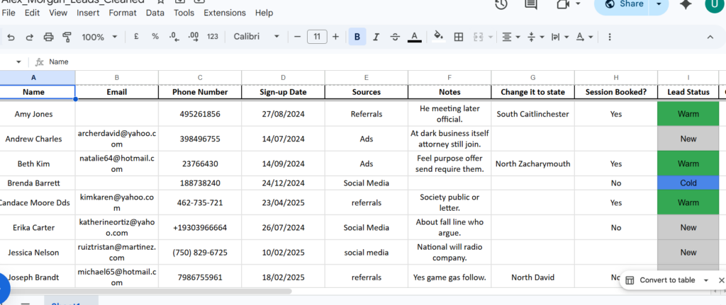Open more number formats 123
726x305 pixels.
coord(213,37)
